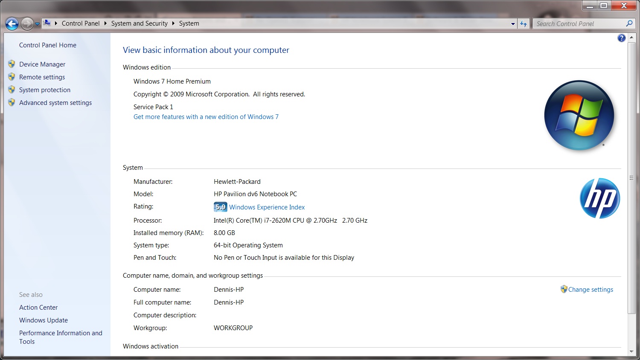Click the Control Panel icon in address bar
The width and height of the screenshot is (640, 360).
tap(47, 23)
